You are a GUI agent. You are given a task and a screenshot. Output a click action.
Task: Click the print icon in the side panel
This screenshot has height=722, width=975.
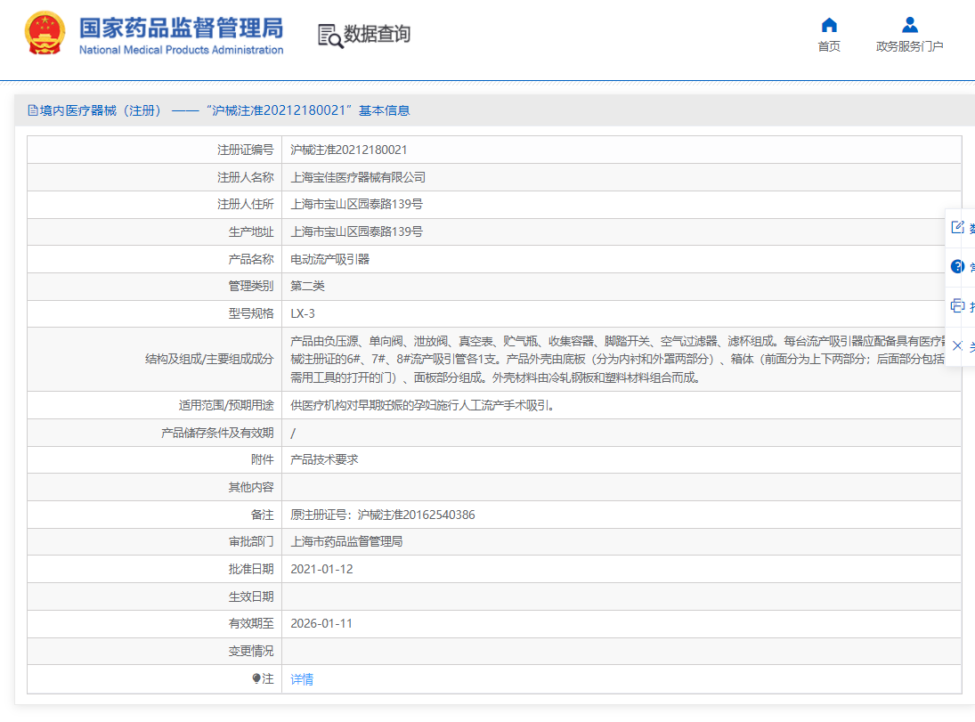957,305
